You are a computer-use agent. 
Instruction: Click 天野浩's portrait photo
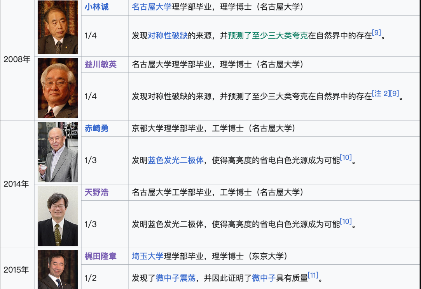(x=58, y=216)
